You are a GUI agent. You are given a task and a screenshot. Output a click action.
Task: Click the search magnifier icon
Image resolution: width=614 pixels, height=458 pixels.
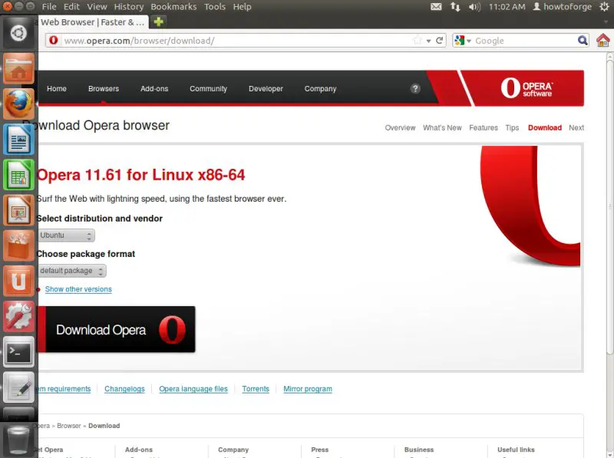[583, 41]
